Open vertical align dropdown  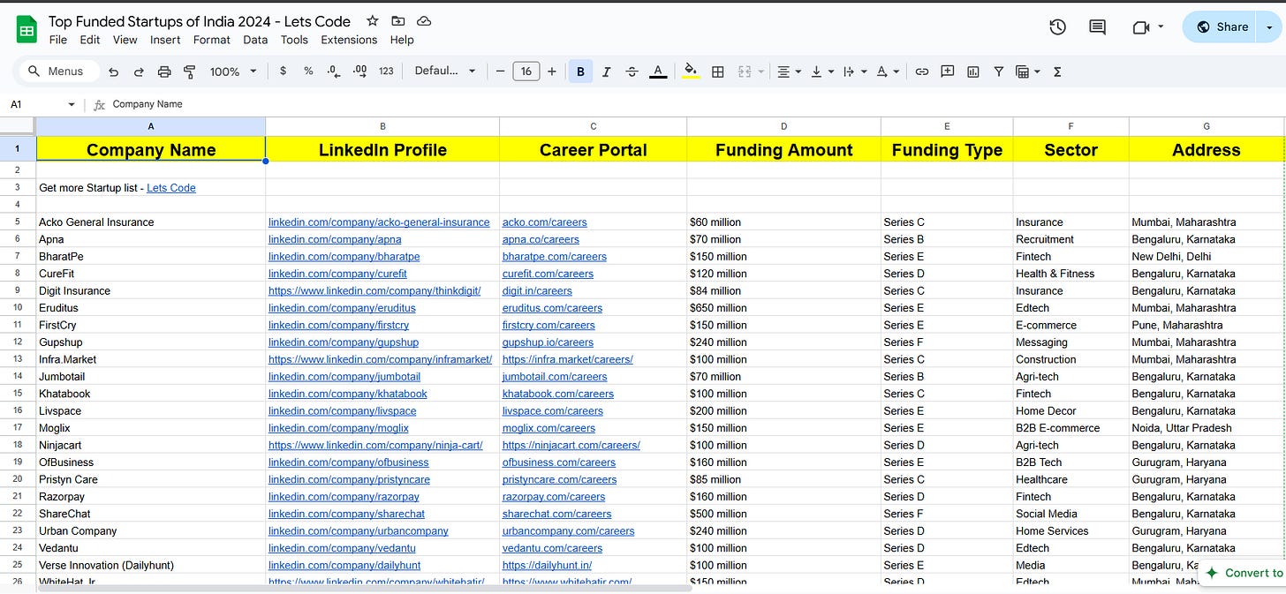click(x=821, y=71)
